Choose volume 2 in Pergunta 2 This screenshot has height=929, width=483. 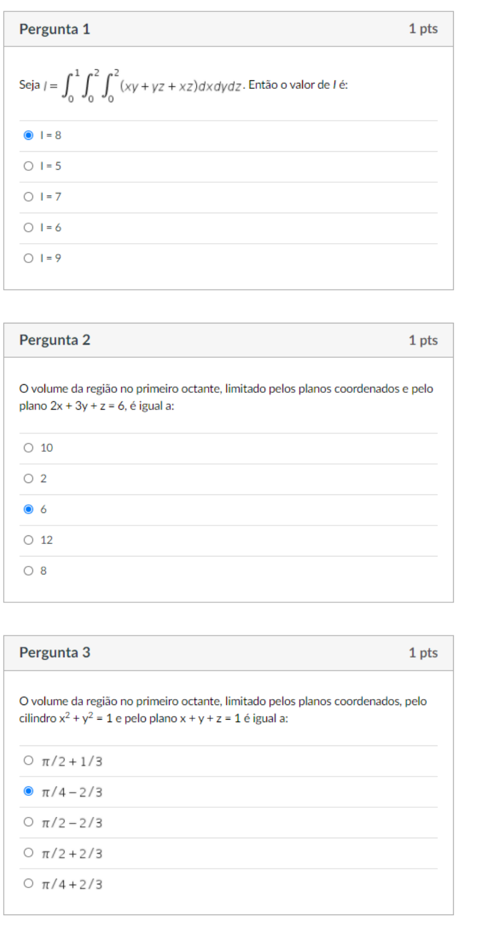[x=28, y=478]
